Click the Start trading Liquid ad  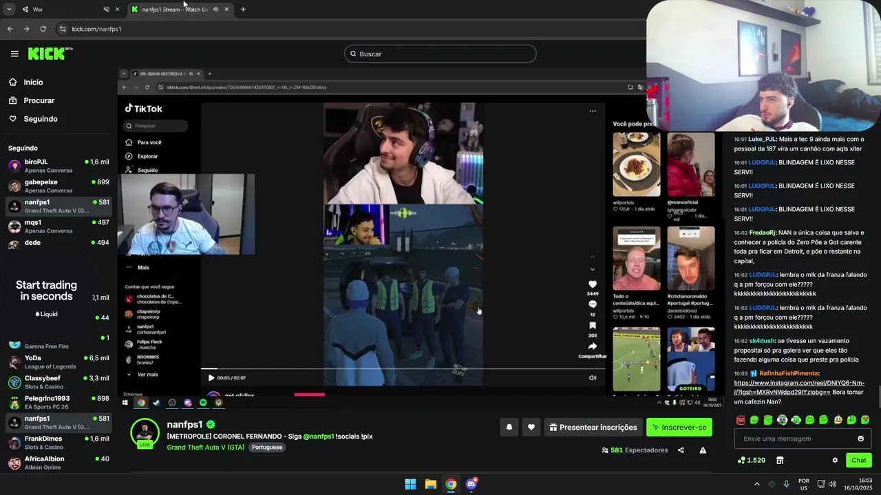[x=46, y=297]
